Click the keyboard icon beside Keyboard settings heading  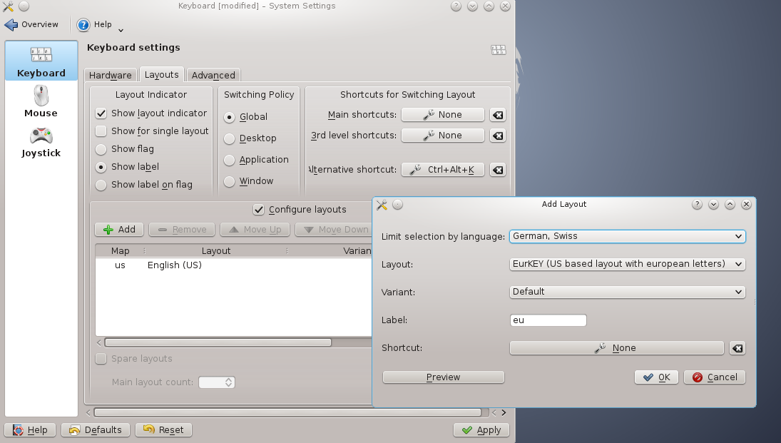coord(498,49)
